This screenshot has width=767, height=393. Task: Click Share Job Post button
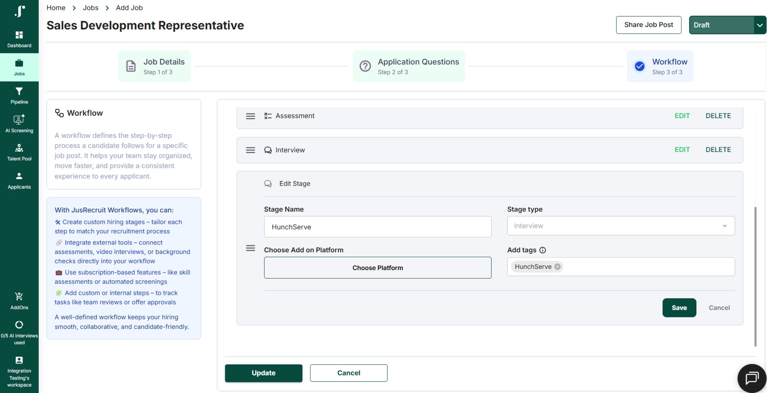tap(649, 25)
